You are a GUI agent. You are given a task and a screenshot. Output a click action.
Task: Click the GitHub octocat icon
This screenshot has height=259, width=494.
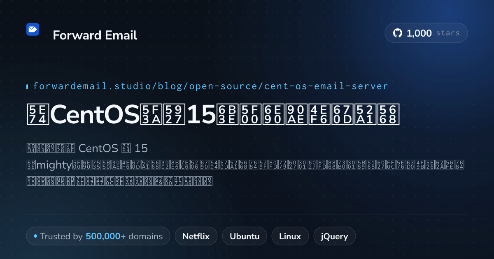pyautogui.click(x=397, y=33)
